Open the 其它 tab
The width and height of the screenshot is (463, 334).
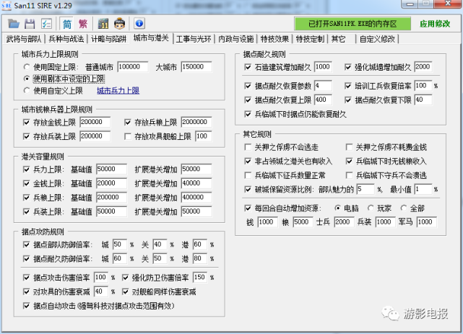coord(338,39)
